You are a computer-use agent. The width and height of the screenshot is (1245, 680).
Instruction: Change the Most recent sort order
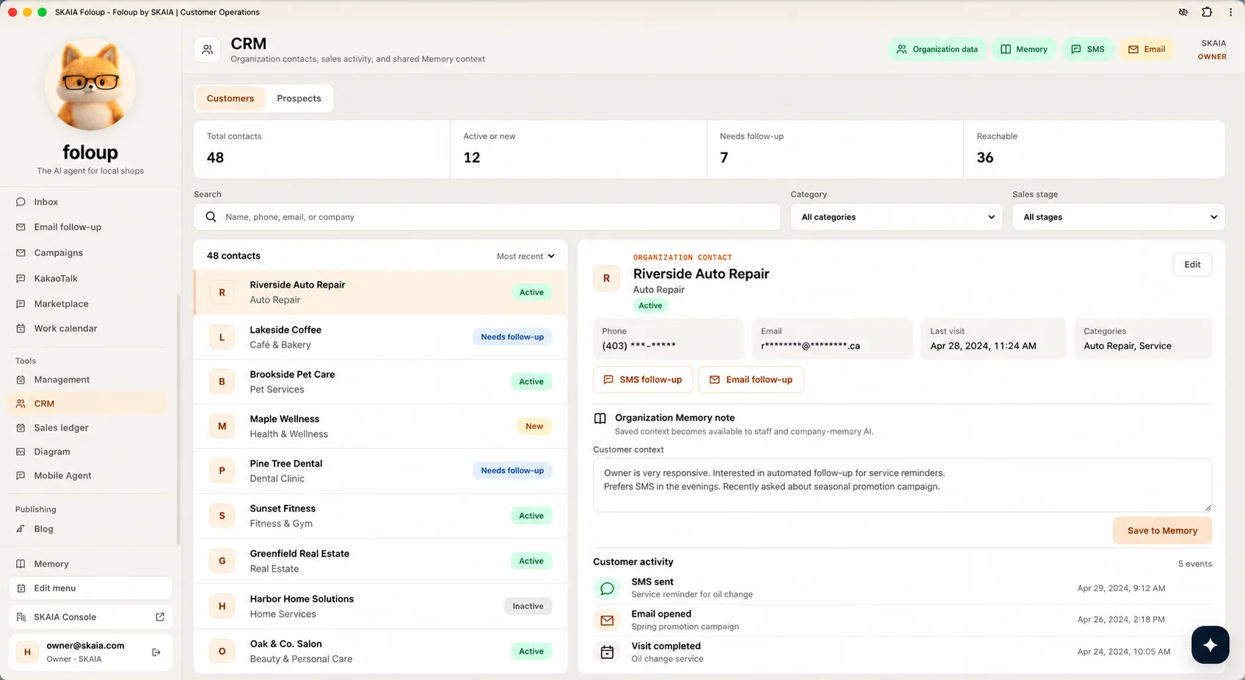point(525,256)
